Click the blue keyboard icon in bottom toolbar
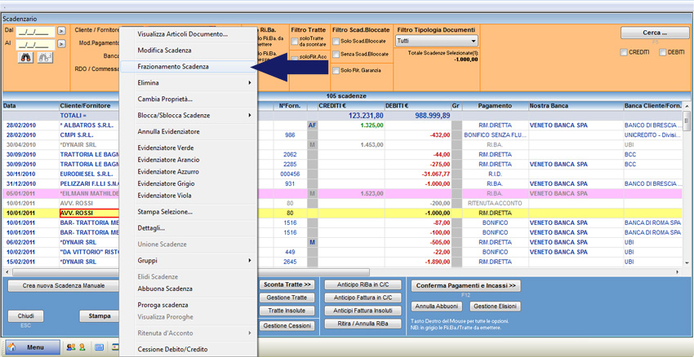Screen dimensions: 694x357 99,347
